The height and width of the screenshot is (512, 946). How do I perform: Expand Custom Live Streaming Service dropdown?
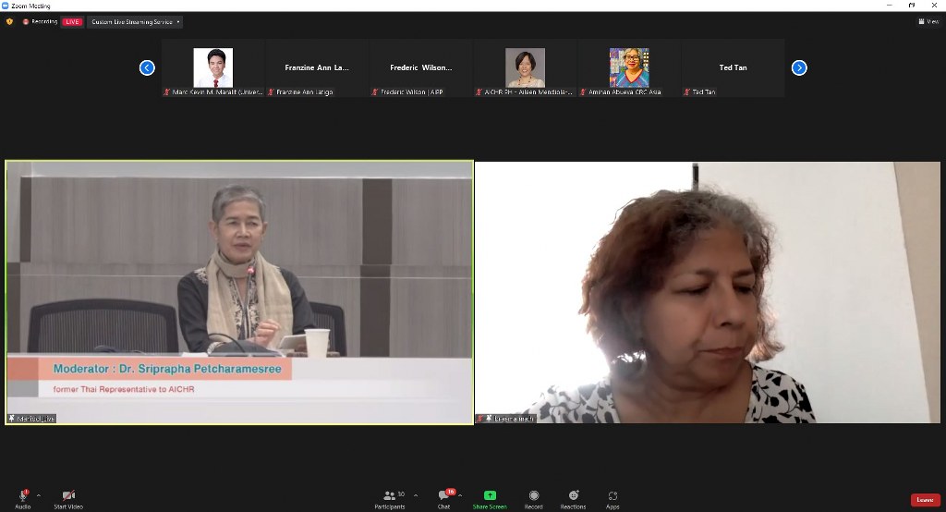pos(135,21)
